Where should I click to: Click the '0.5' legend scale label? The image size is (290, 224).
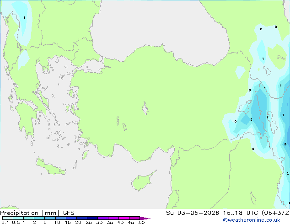click(x=16, y=222)
